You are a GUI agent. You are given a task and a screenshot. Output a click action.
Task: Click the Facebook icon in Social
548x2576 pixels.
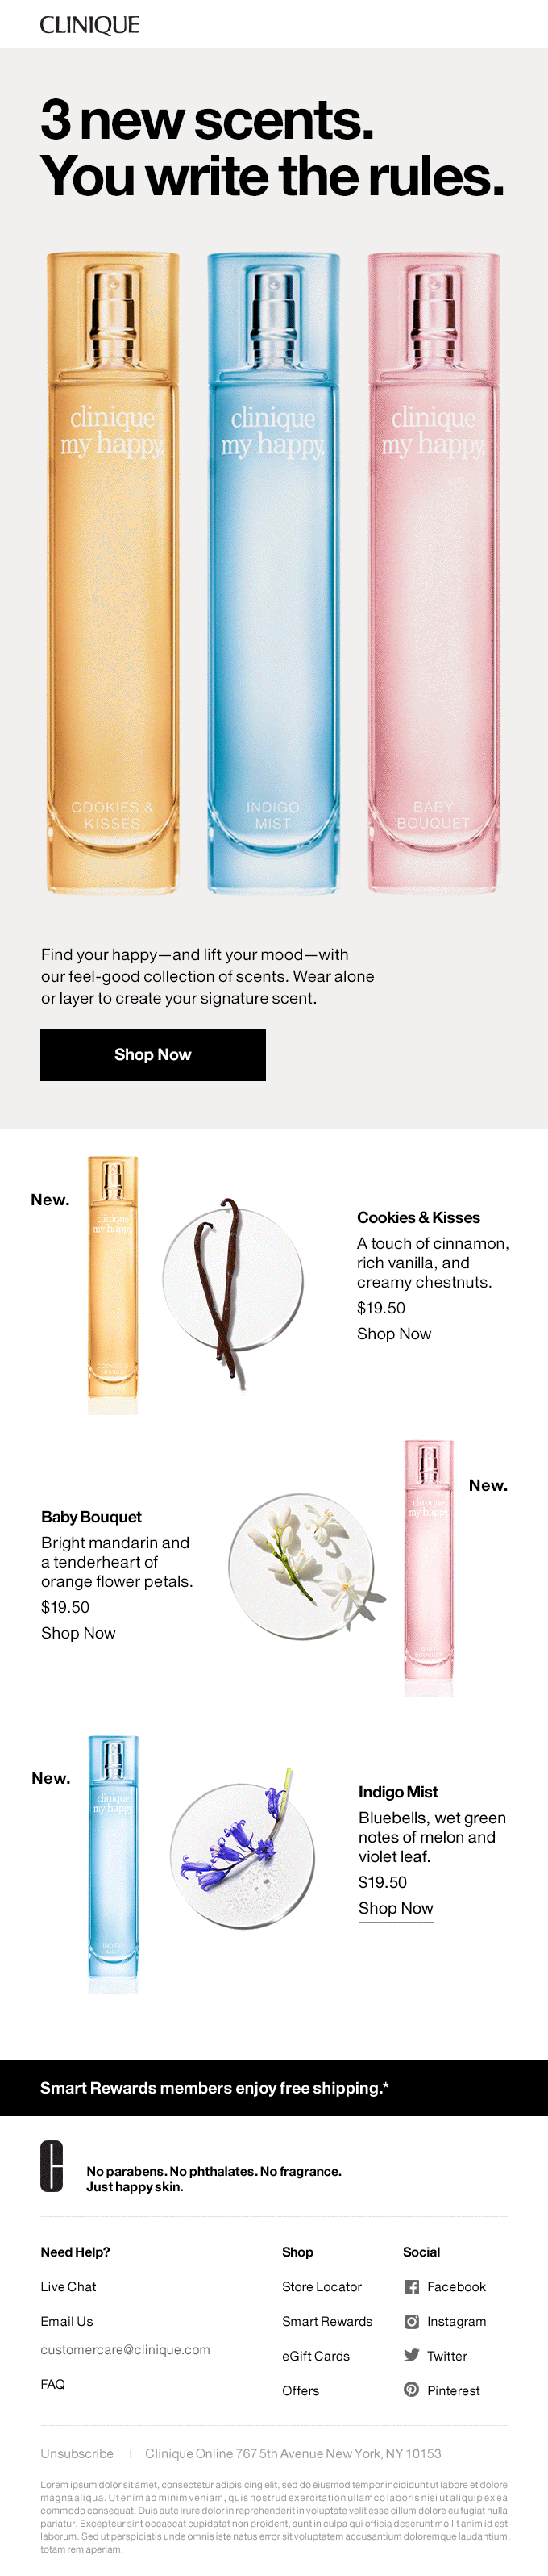pyautogui.click(x=411, y=2287)
